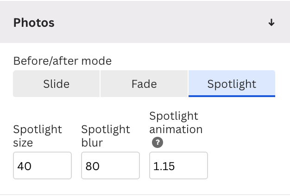
Task: Switch before/after mode to Slide
Action: pos(56,84)
